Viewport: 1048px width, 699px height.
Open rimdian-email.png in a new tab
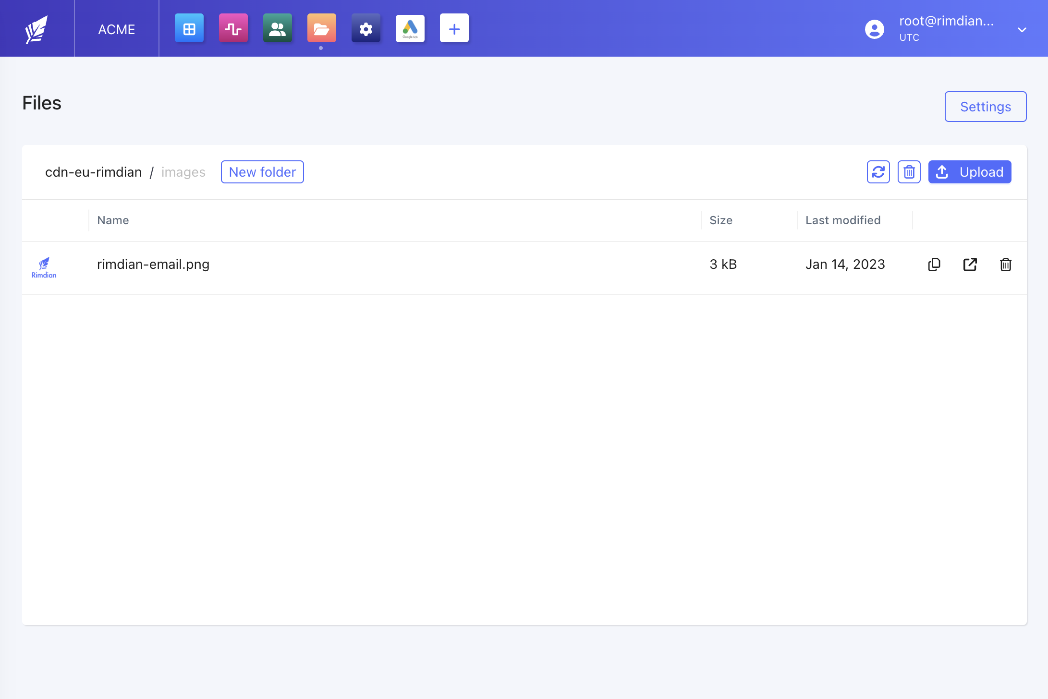(970, 265)
